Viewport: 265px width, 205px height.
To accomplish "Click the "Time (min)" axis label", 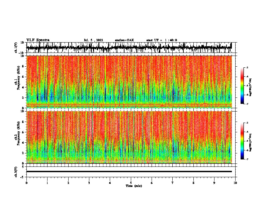I will tap(134, 186).
